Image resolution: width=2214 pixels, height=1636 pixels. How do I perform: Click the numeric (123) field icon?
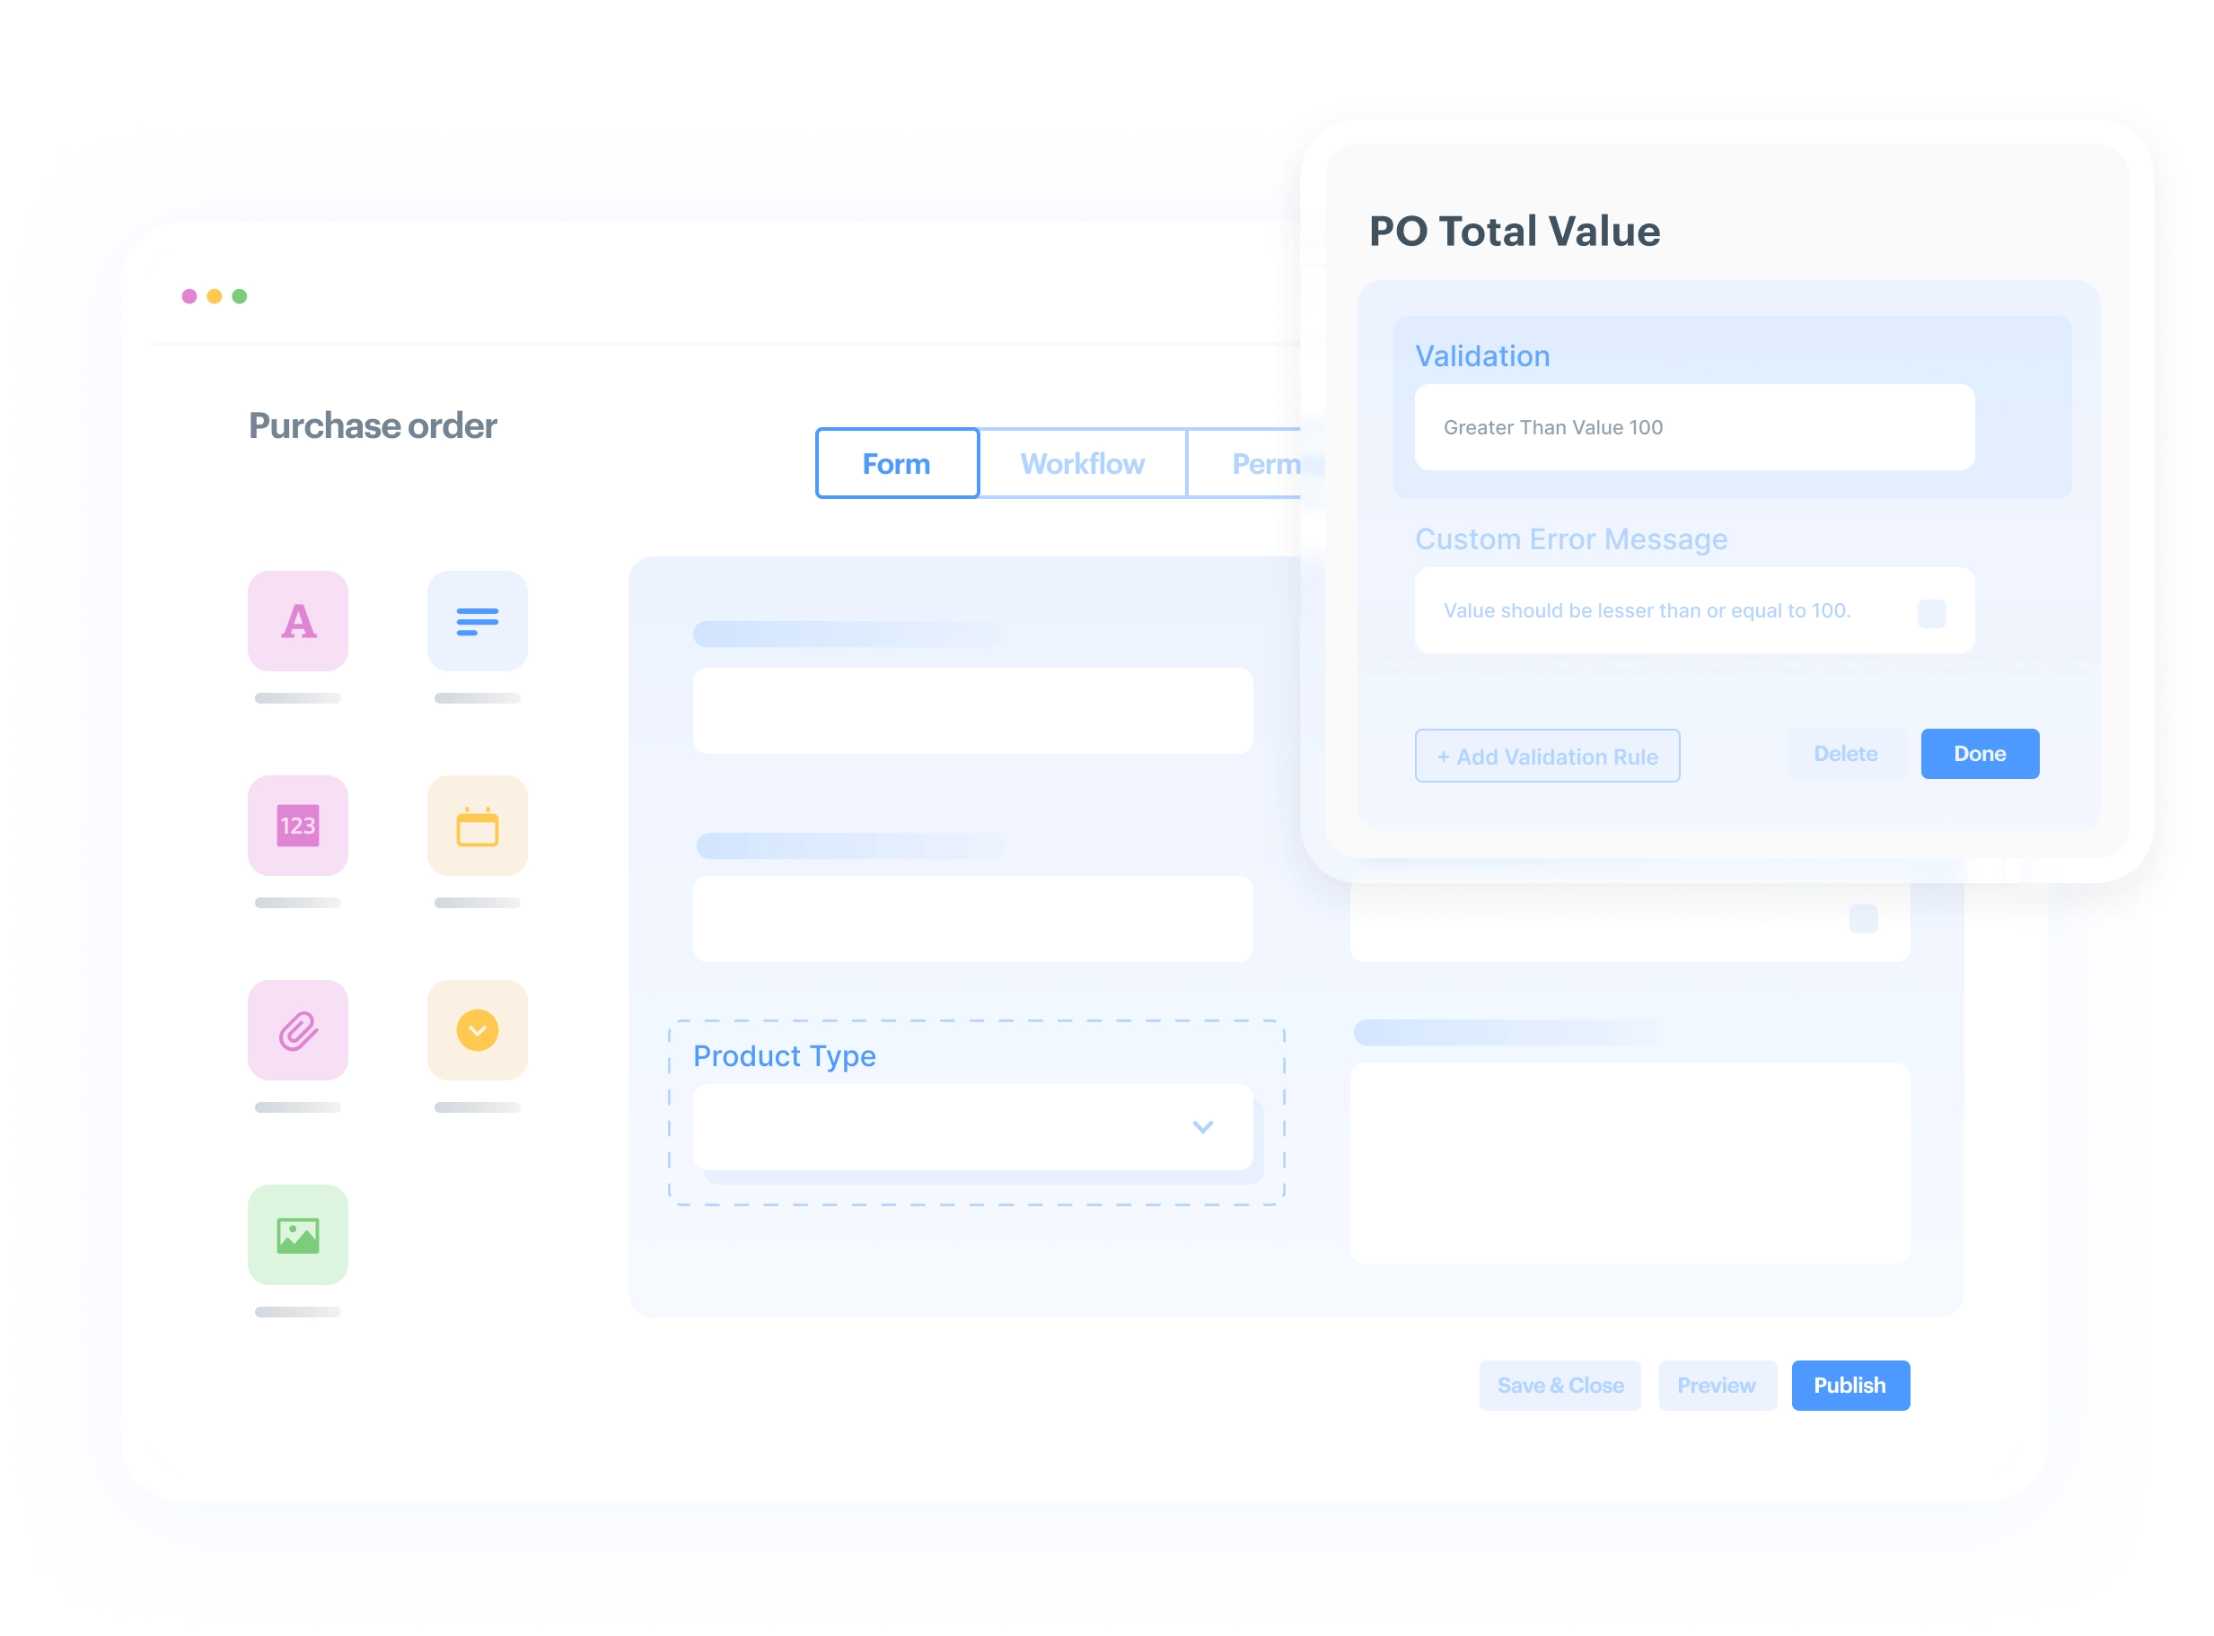click(297, 827)
